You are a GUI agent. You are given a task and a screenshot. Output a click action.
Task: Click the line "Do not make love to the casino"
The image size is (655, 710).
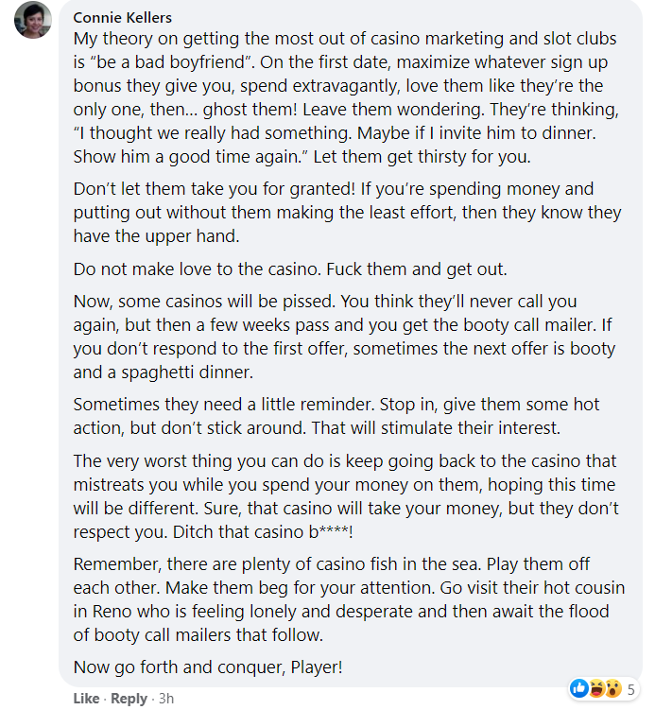(291, 269)
